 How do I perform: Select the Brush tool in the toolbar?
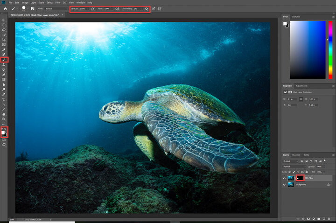pyautogui.click(x=4, y=60)
